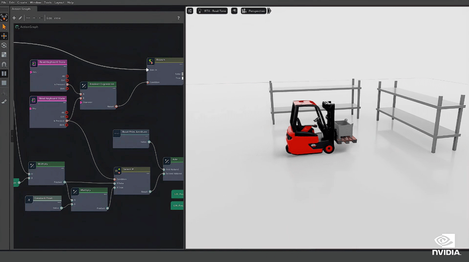This screenshot has width=469, height=262.
Task: Open the question mark help icon
Action: tap(178, 18)
